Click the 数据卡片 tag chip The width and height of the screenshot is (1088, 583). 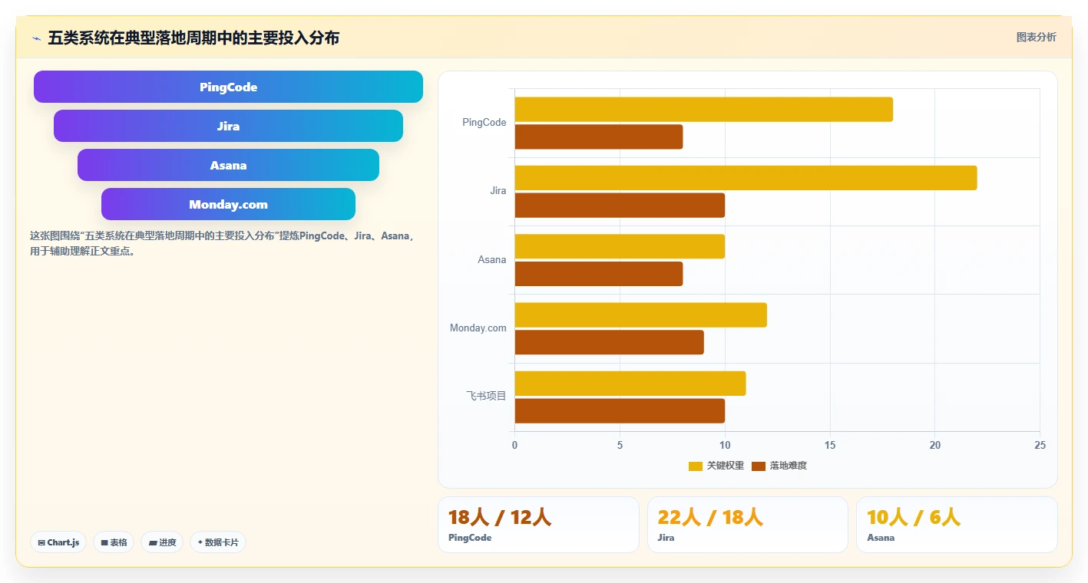tap(218, 542)
